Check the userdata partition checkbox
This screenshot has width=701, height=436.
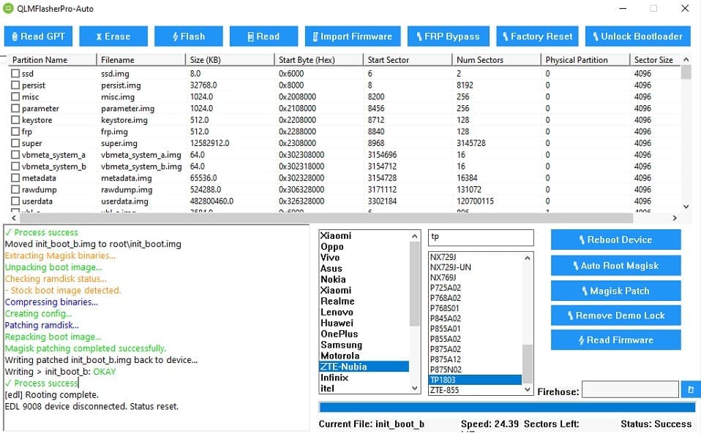(x=15, y=202)
